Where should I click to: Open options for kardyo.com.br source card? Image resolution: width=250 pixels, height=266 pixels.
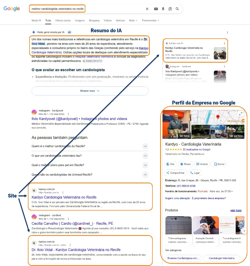224,43
